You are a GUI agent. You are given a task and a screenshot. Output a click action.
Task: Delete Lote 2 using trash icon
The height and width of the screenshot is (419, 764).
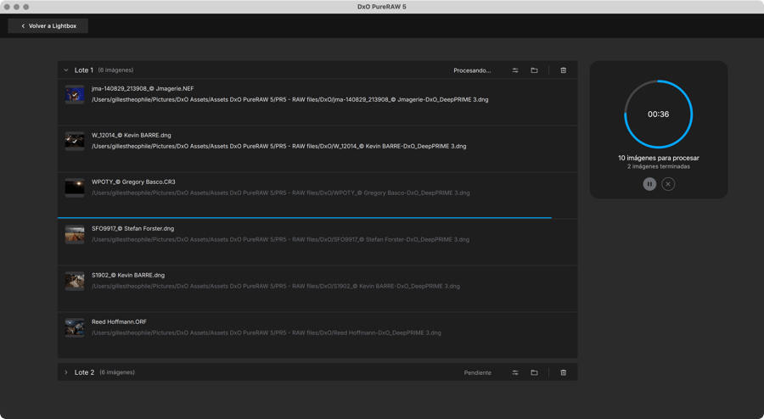[x=563, y=372]
